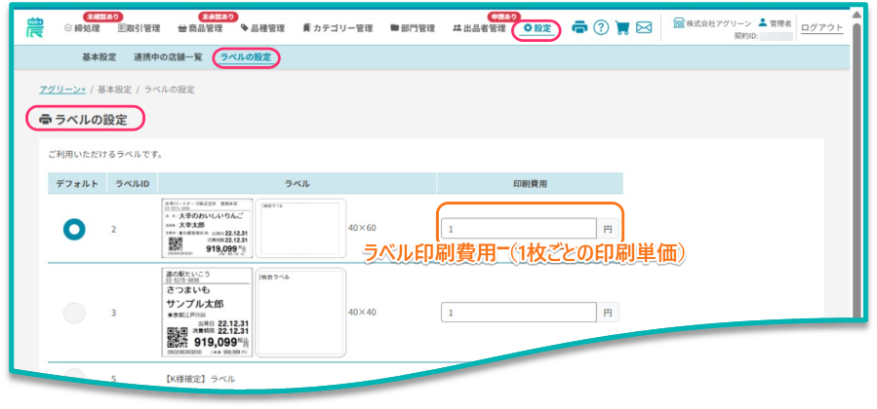Click the 40×60 label preview thumbnail
The width and height of the screenshot is (877, 409).
click(x=209, y=229)
